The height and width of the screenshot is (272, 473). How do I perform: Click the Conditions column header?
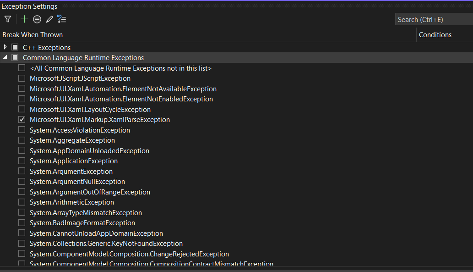coord(435,35)
